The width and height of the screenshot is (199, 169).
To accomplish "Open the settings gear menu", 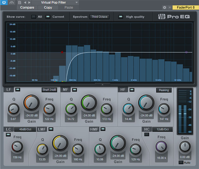I will point(165,7).
